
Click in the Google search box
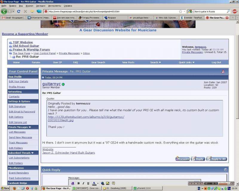click(210, 11)
